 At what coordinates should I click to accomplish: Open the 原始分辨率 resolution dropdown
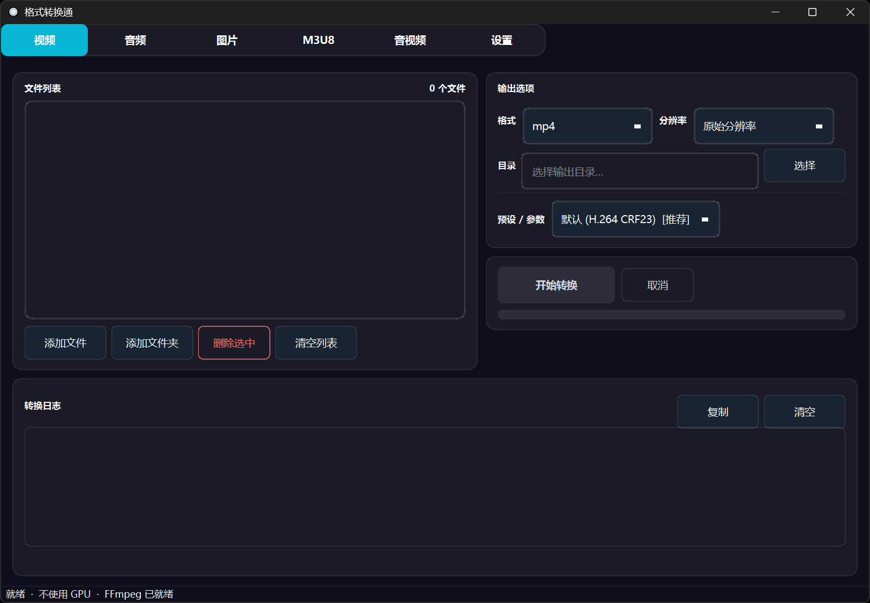point(764,126)
